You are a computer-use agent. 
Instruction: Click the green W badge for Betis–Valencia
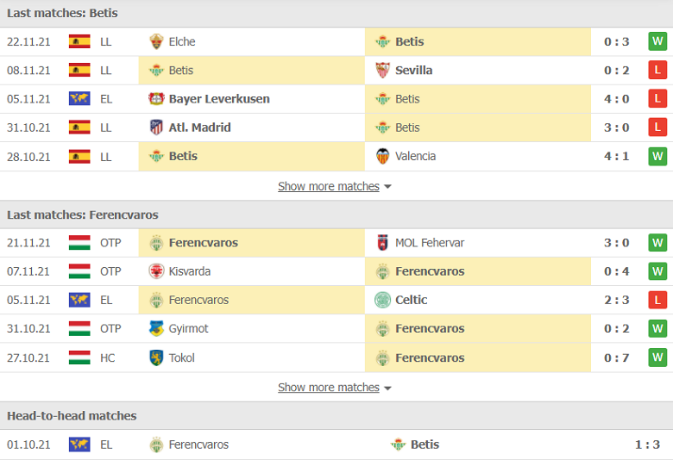657,156
